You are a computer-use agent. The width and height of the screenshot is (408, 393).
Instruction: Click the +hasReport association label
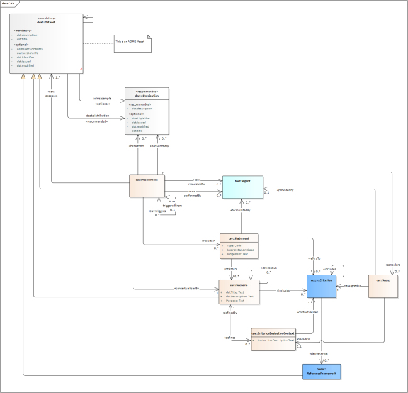137,146
